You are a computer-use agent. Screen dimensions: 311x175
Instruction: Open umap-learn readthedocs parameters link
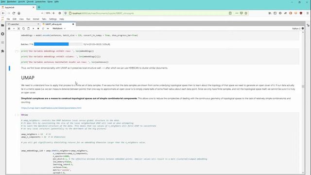point(51,108)
